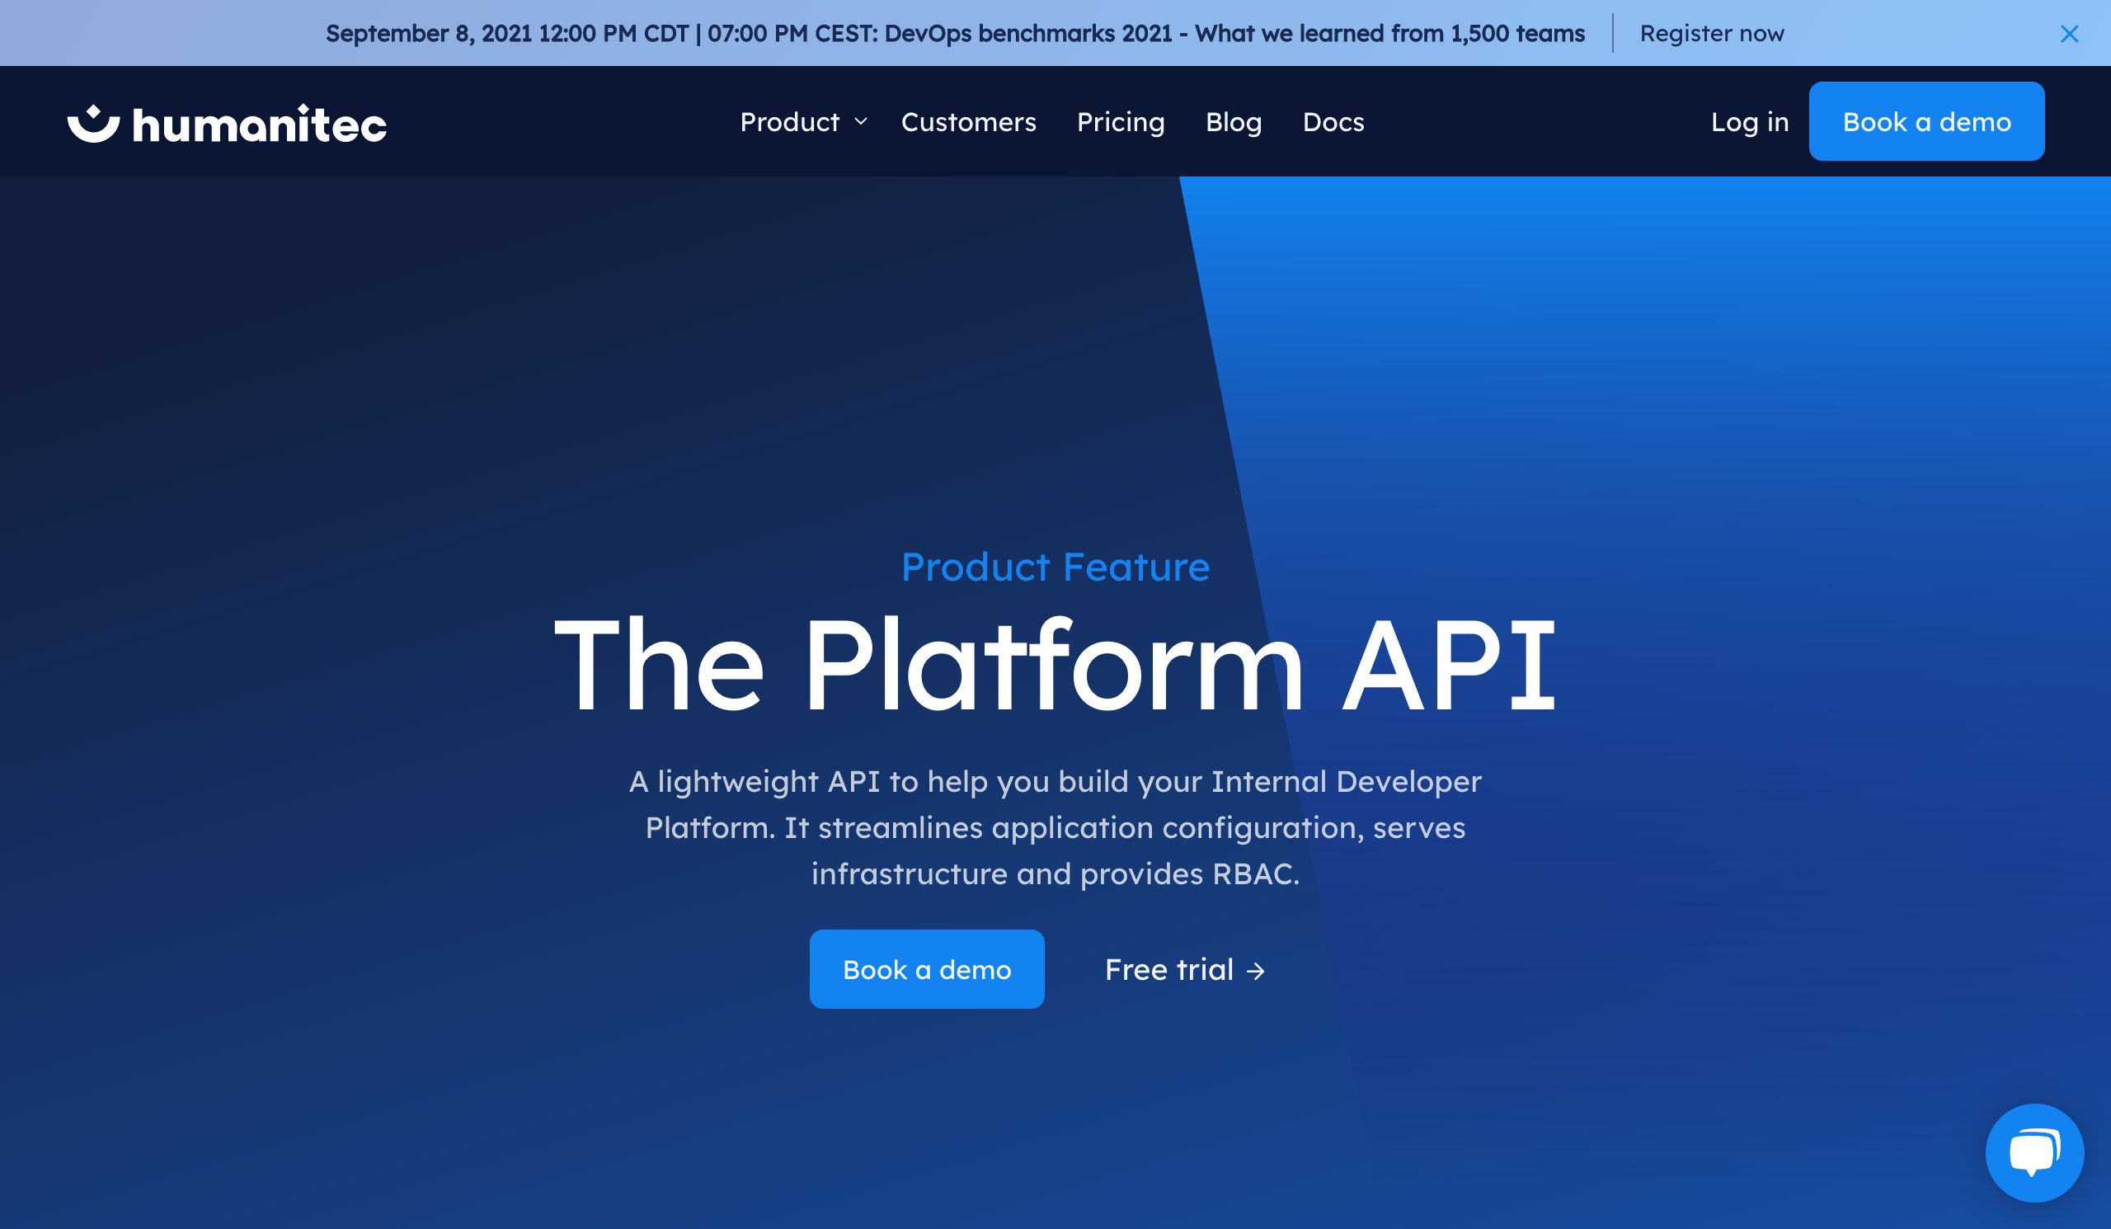Click Log in
This screenshot has height=1229, width=2111.
[x=1749, y=122]
